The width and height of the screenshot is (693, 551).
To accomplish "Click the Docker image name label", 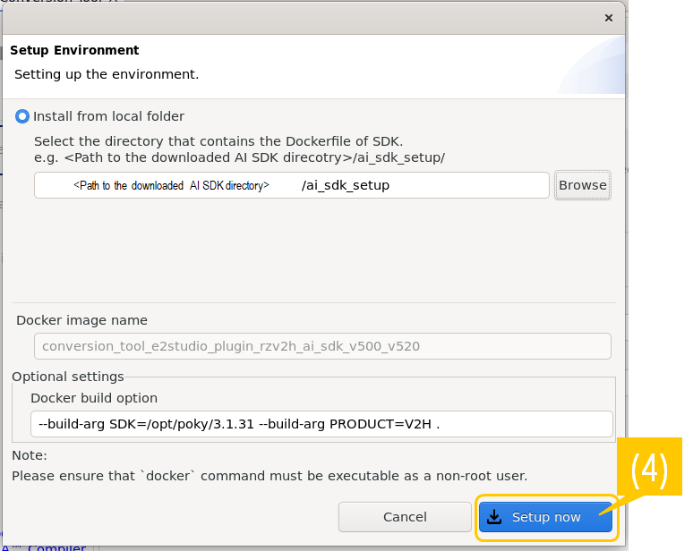I will pos(81,320).
